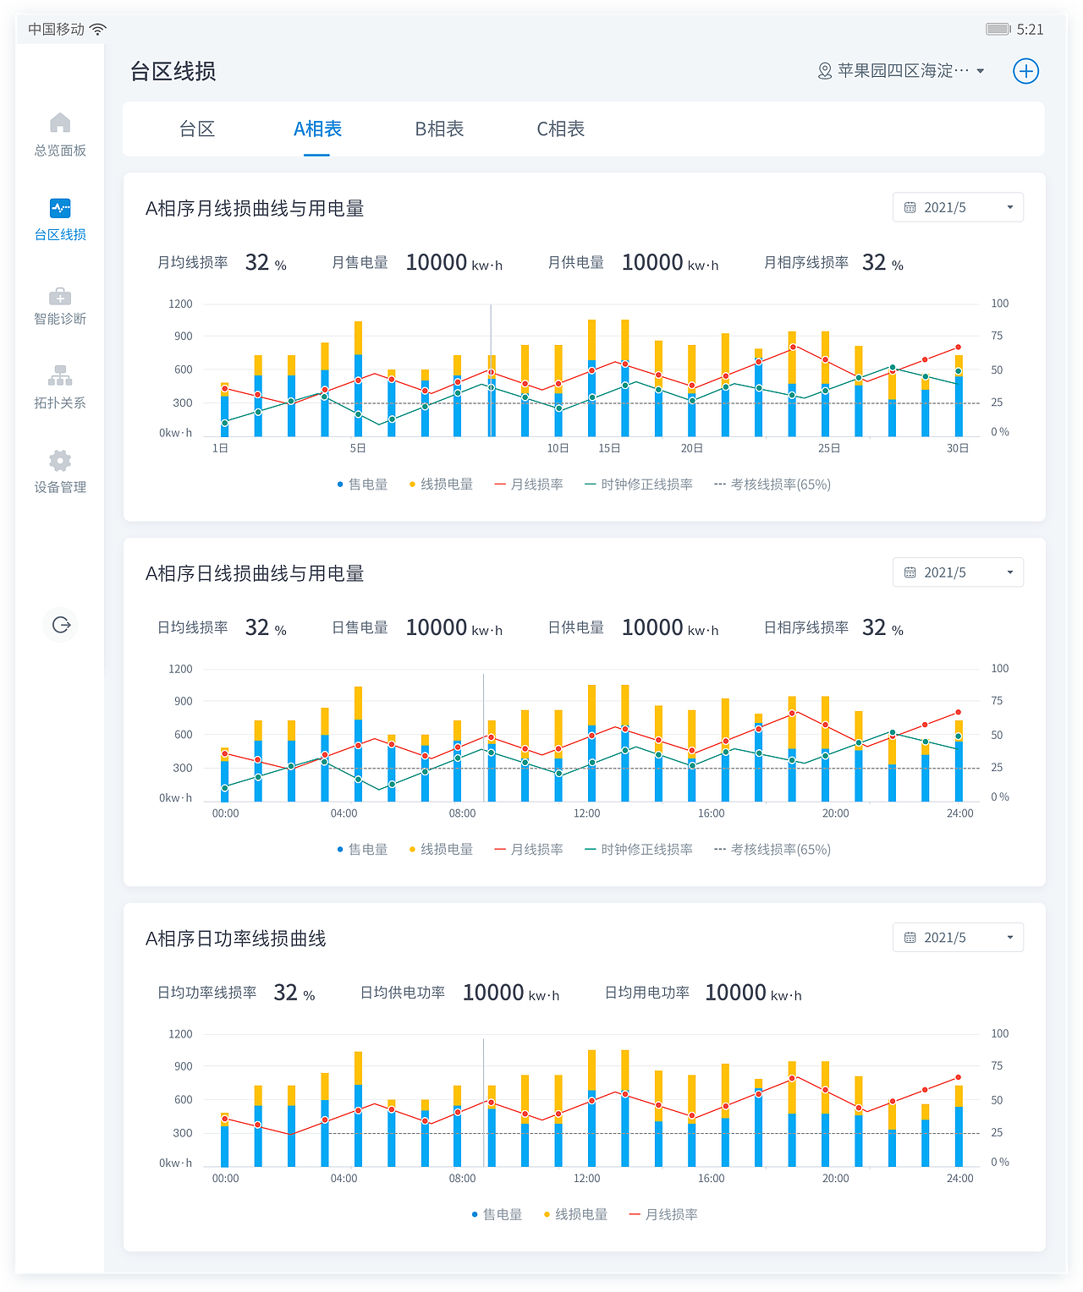This screenshot has height=1292, width=1083.
Task: Click the 台区 tab label
Action: pyautogui.click(x=196, y=129)
